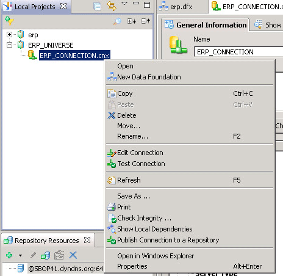Click the blue X delete session icon
The height and width of the screenshot is (276, 283).
(x=73, y=255)
